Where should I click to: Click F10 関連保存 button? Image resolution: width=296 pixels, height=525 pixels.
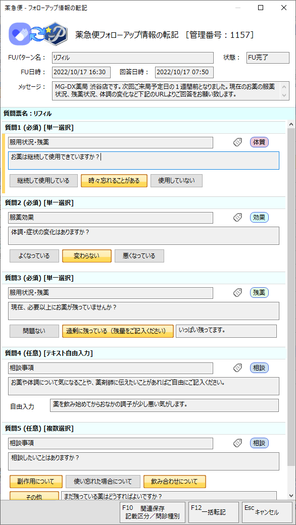[x=153, y=512]
